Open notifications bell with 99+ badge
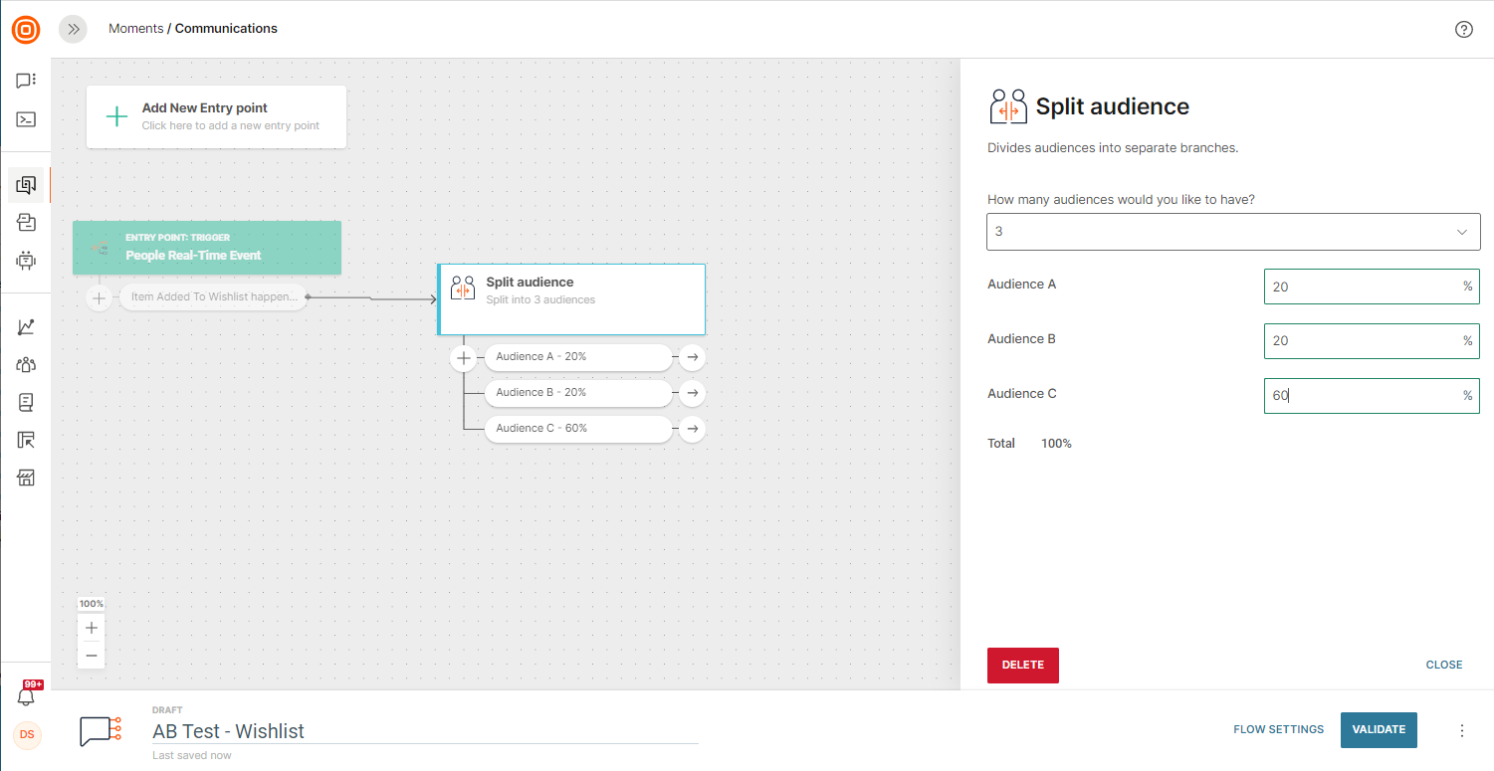Screen dimensions: 1494x771 [26, 696]
